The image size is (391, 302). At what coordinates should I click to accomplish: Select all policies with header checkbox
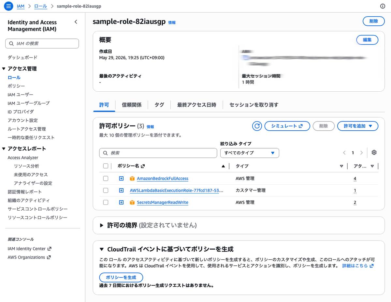click(106, 166)
